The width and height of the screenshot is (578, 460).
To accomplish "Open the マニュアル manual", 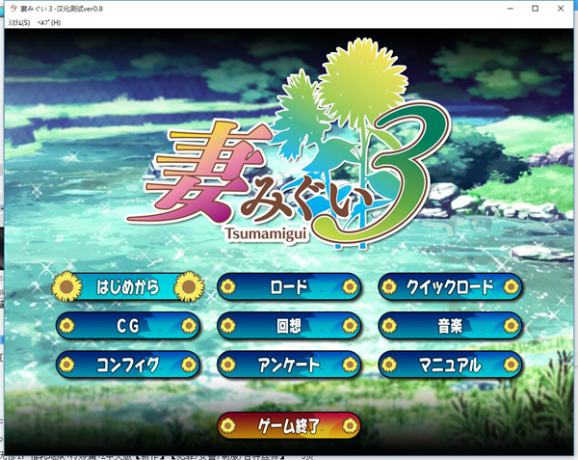I will pos(450,365).
